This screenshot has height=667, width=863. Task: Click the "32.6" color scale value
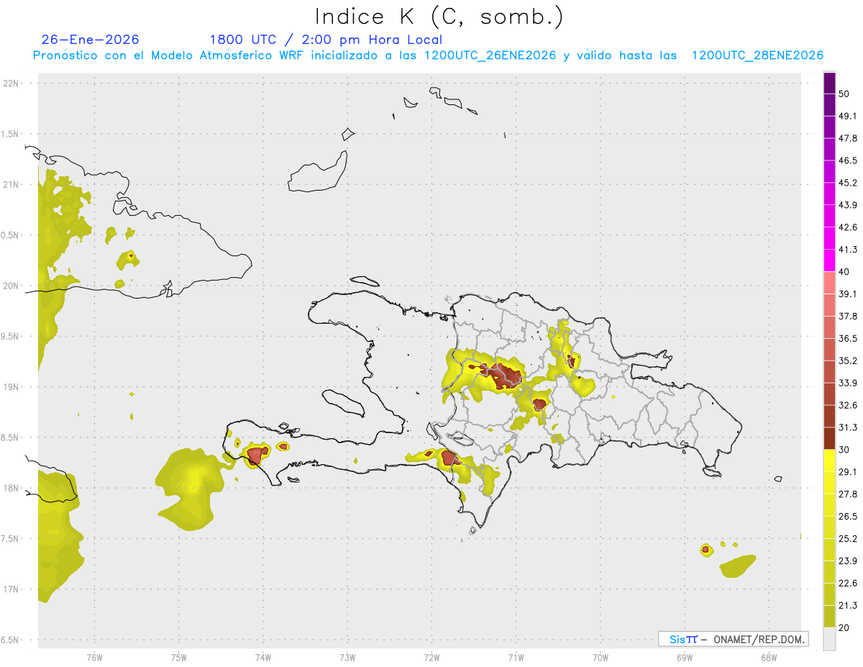pos(848,405)
